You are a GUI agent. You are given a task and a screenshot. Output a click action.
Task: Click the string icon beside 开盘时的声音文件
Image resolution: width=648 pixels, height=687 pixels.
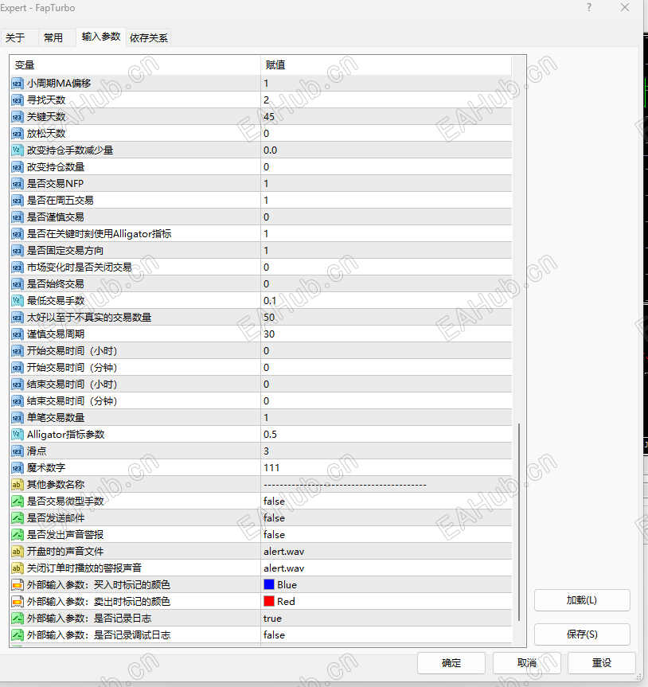click(x=17, y=552)
